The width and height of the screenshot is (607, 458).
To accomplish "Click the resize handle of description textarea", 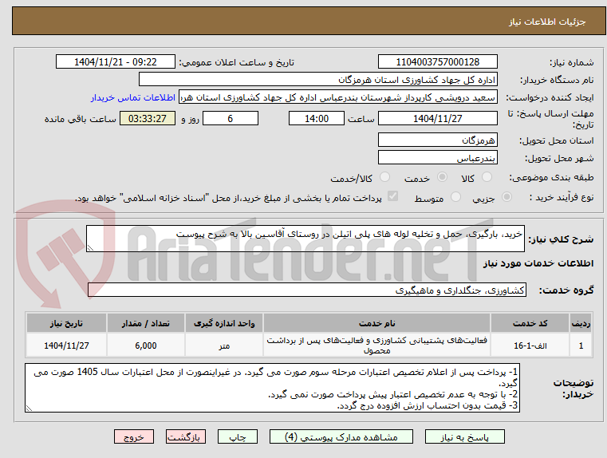I will (90, 248).
